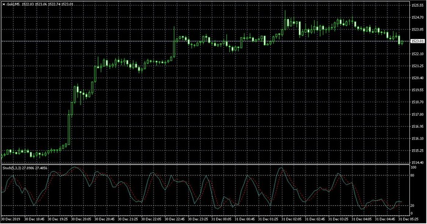Click time axis label 31 Dec 02:05

pyautogui.click(x=292, y=219)
